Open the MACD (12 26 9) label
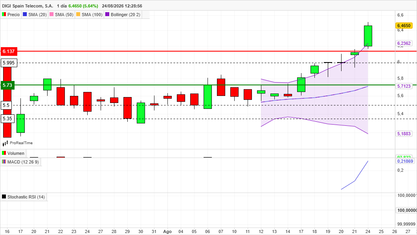 (x=23, y=162)
